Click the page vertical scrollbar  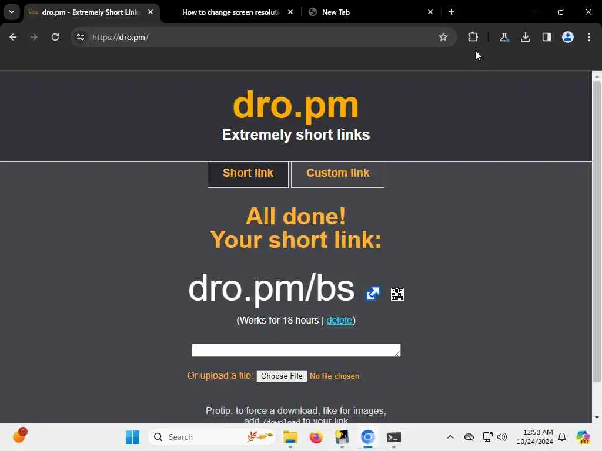[x=597, y=231]
